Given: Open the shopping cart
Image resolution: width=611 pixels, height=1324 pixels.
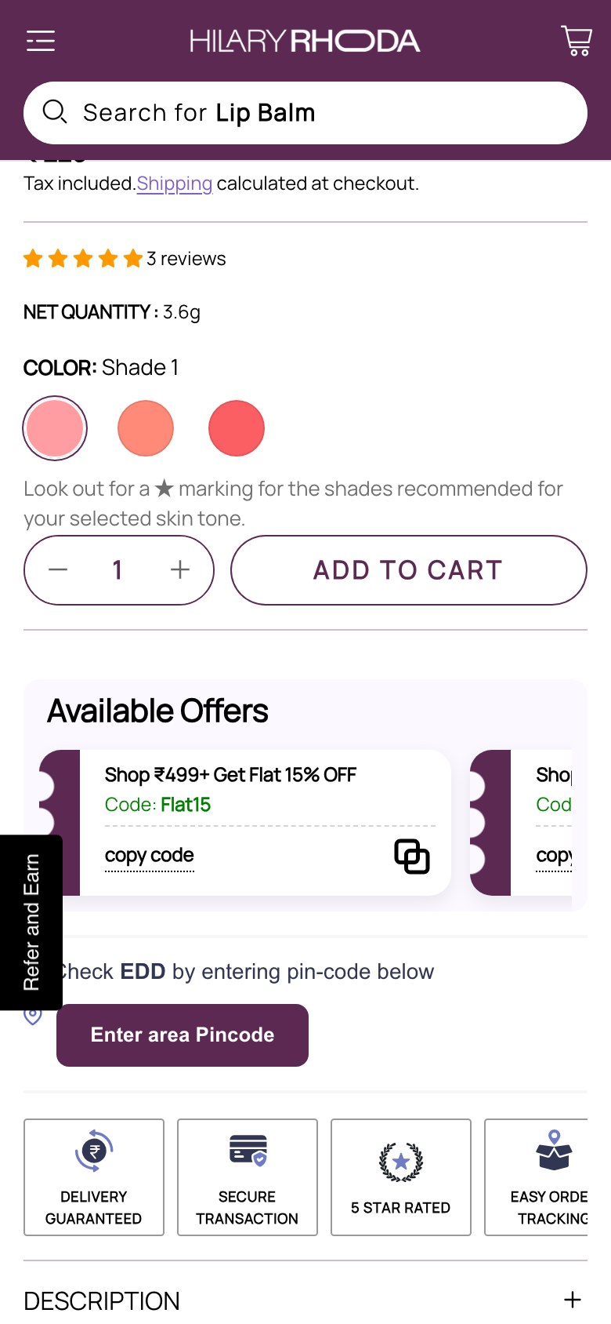Looking at the screenshot, I should 577,41.
